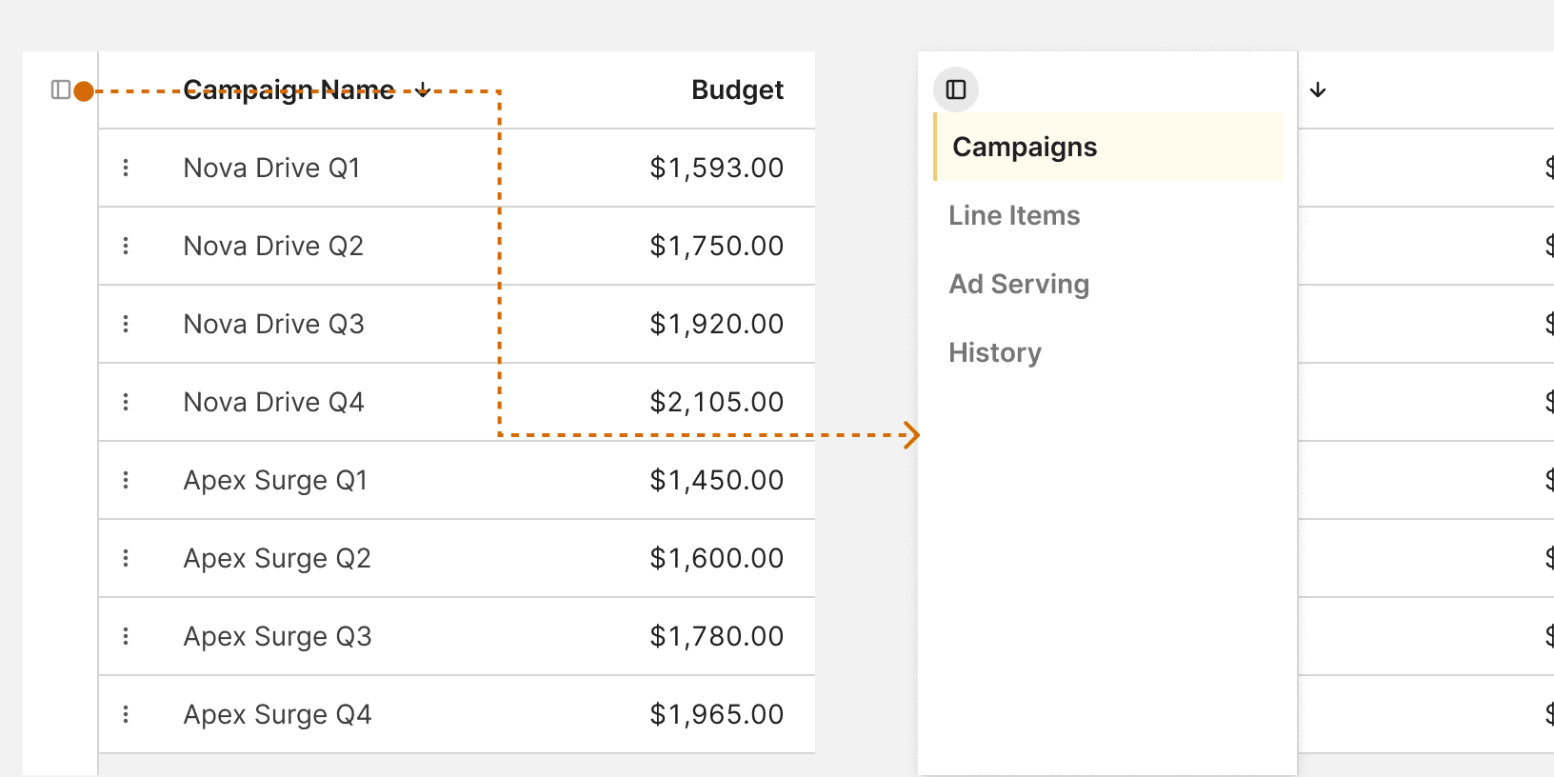Screen dimensions: 1554x777
Task: Open row options for Apex Surge Q4
Action: pos(126,714)
